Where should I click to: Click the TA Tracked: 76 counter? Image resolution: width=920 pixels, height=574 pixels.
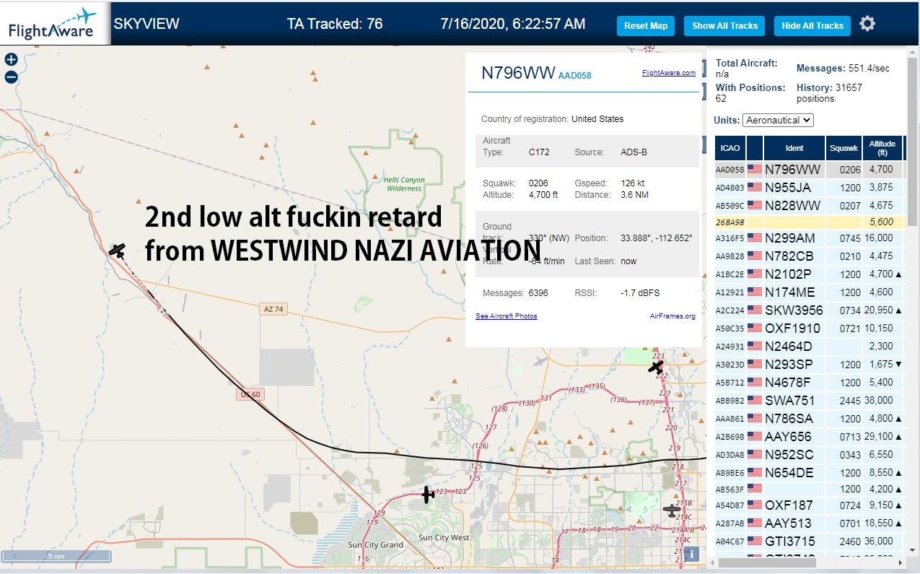pos(335,24)
